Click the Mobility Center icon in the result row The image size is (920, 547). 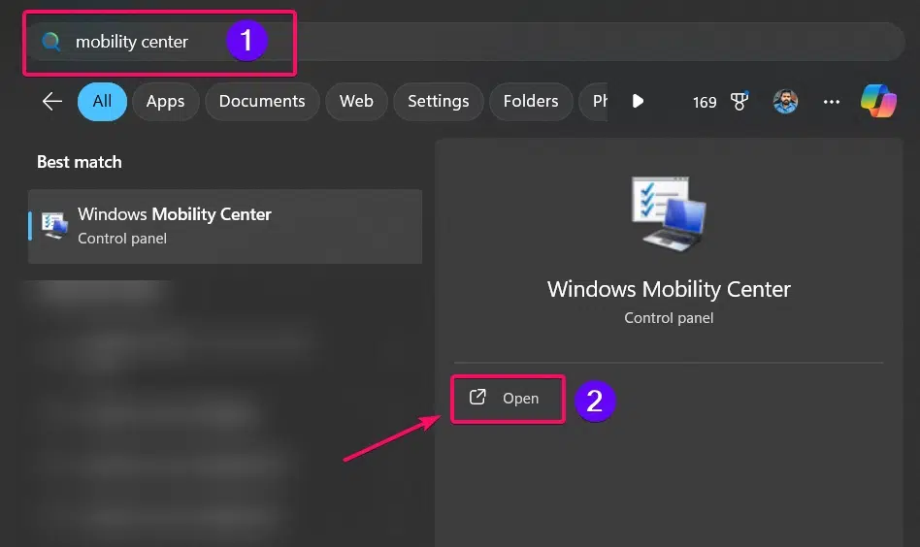coord(54,226)
